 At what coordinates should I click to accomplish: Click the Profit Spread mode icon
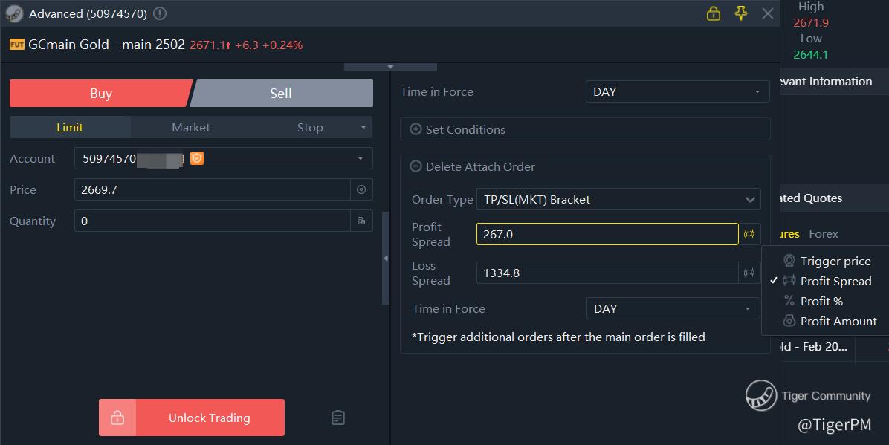pos(749,234)
